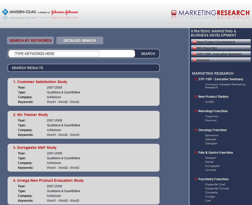
Task: Click the Janssen-Cilag diamond logo icon
Action: tap(5, 12)
